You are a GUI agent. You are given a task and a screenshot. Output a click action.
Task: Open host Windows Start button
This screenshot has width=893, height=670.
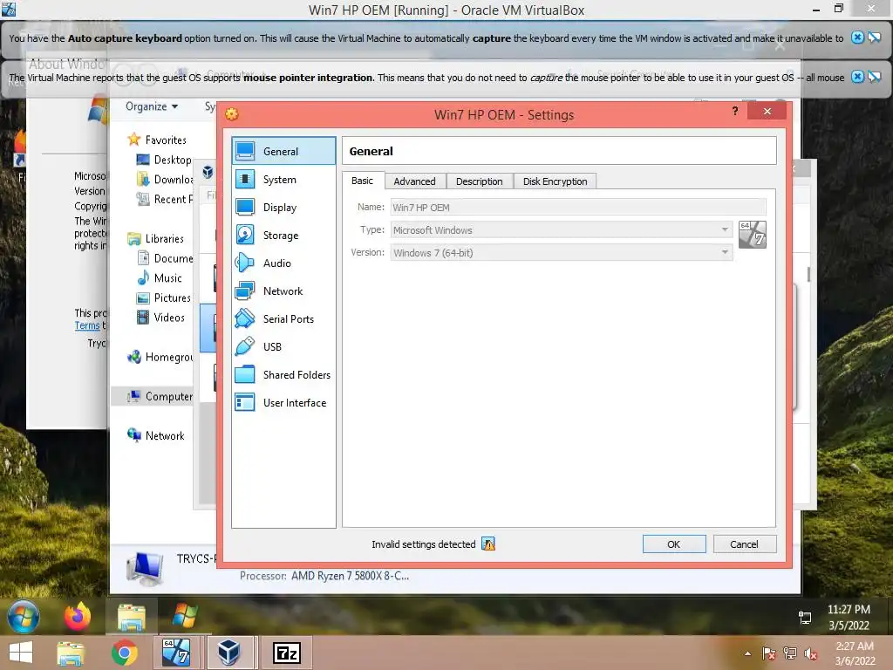[x=20, y=653]
